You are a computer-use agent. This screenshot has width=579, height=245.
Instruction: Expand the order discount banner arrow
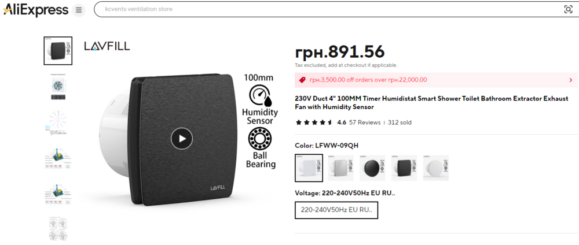(x=570, y=80)
